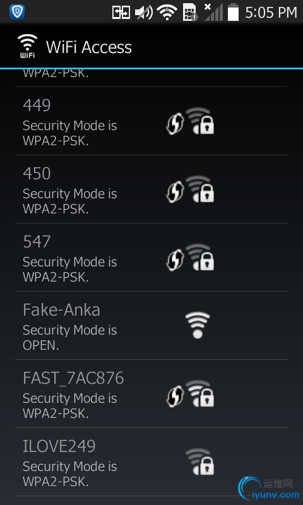Tap the battery icon in status bar
The image size is (303, 505).
(x=234, y=13)
